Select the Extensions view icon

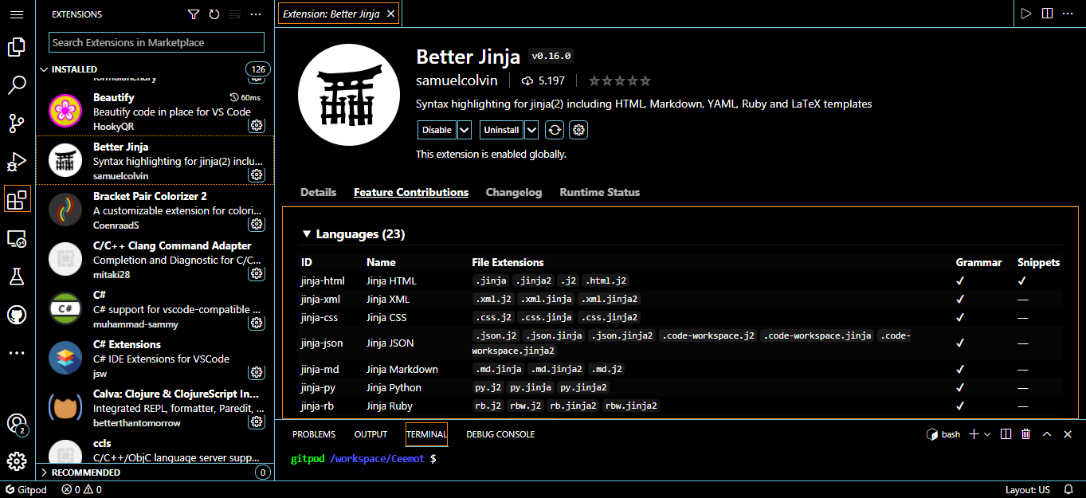tap(17, 199)
